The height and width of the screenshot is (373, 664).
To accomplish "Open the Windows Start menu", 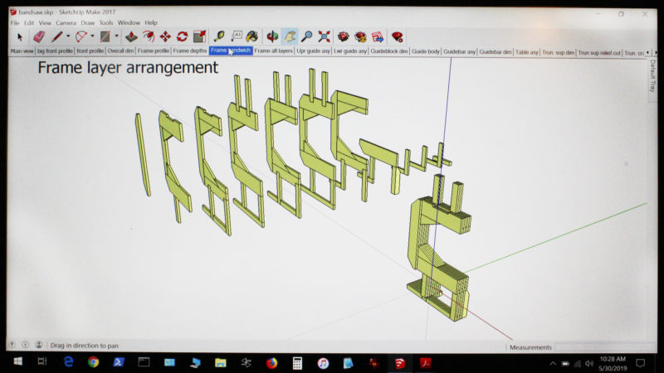I will [x=17, y=363].
